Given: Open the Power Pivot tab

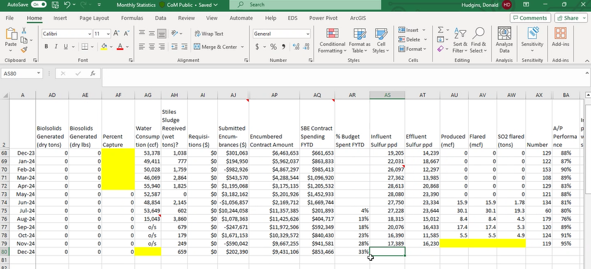Looking at the screenshot, I should point(324,18).
